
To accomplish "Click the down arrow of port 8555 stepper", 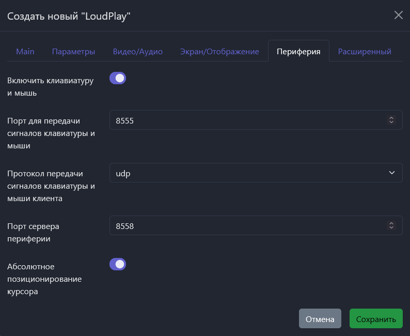I will click(x=391, y=123).
